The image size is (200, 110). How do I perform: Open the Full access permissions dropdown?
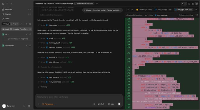pos(49,104)
